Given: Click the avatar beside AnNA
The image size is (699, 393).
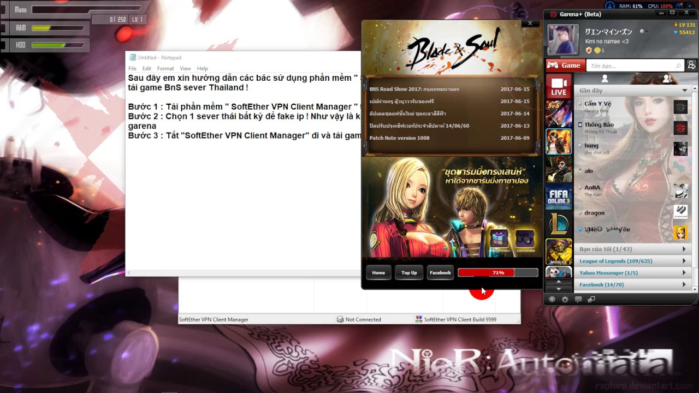Looking at the screenshot, I should [680, 191].
